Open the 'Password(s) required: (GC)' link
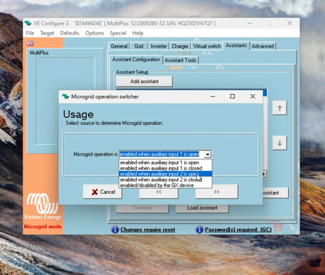The image size is (325, 275). [238, 230]
